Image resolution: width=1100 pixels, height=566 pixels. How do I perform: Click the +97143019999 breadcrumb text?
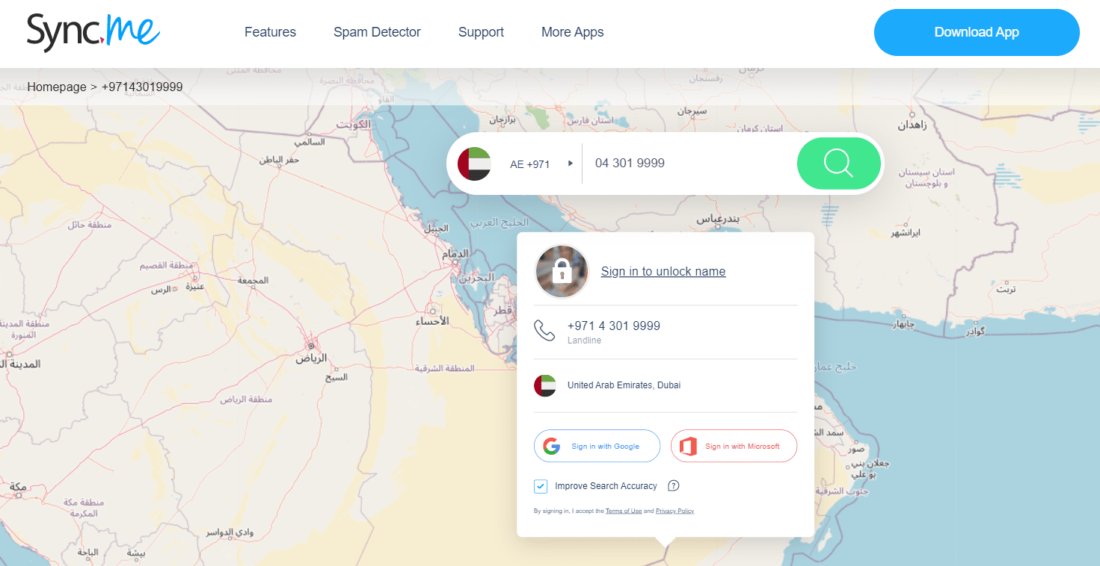click(142, 87)
